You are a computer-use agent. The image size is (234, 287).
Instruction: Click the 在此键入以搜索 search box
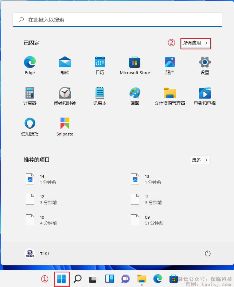[117, 20]
